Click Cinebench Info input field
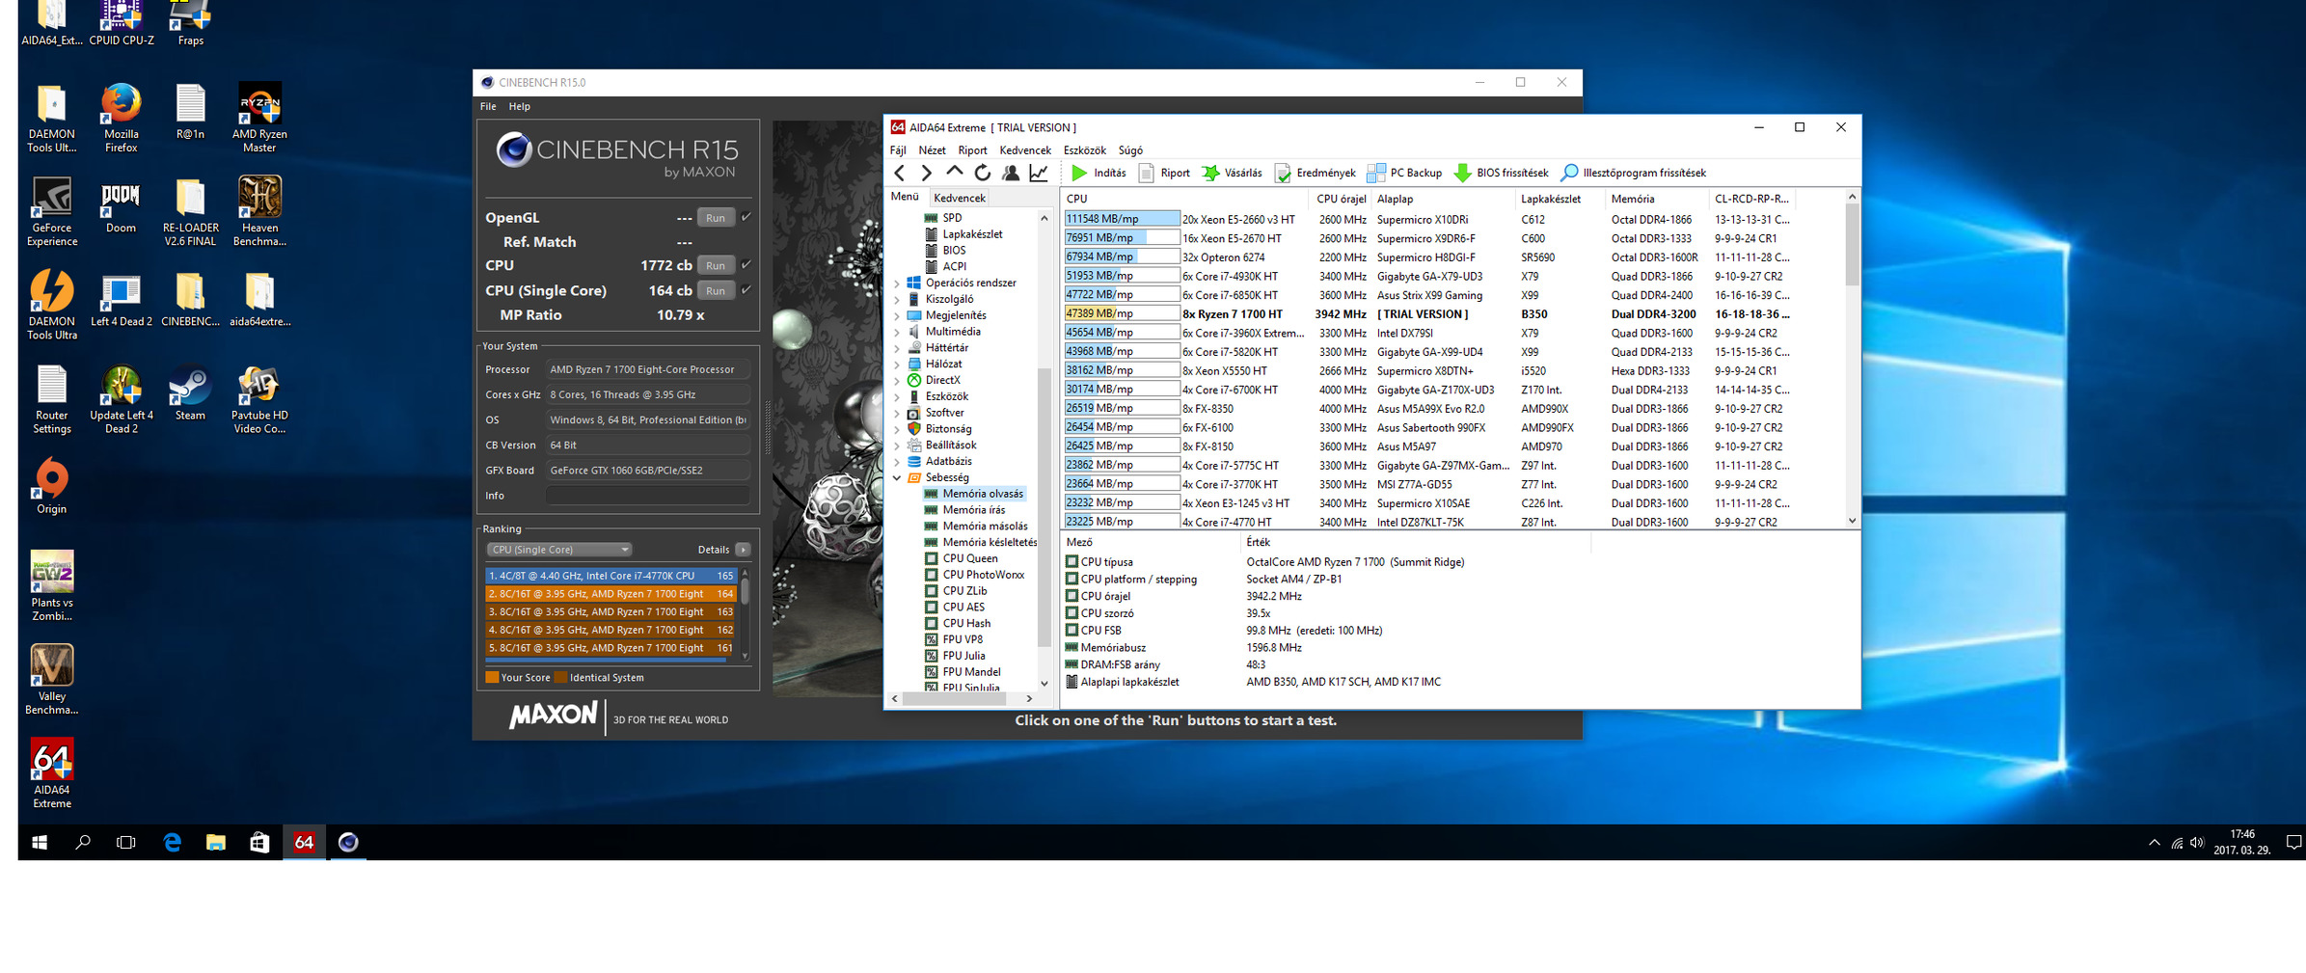This screenshot has width=2306, height=973. click(647, 496)
